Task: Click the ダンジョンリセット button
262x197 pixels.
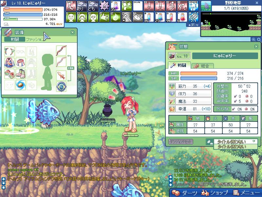Action: 181,142
